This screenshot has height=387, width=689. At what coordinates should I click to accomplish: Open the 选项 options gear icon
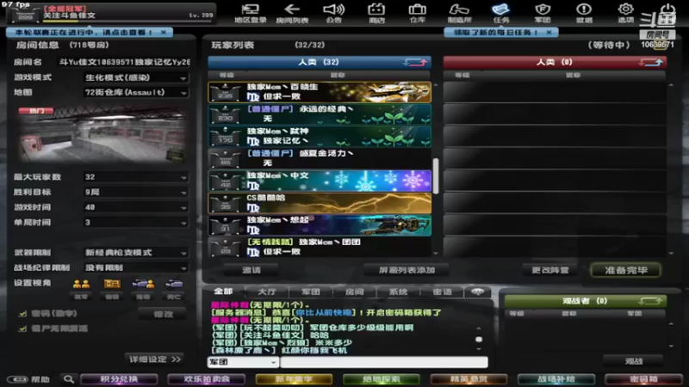(625, 13)
